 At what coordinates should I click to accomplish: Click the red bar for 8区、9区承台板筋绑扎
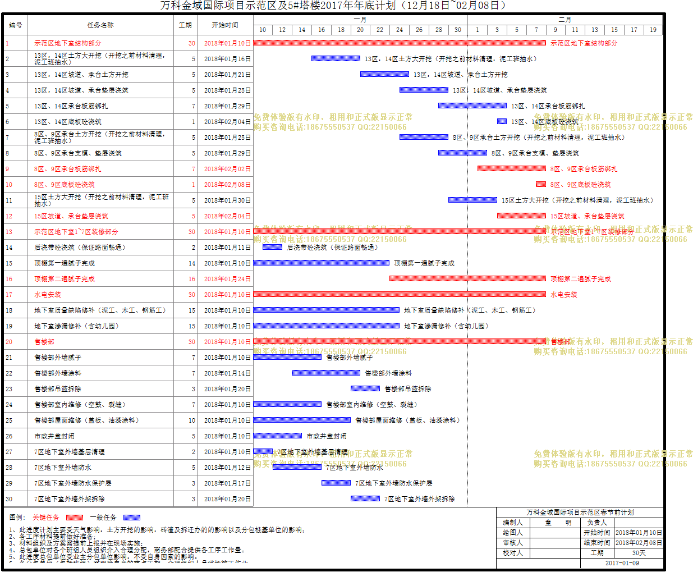512,168
